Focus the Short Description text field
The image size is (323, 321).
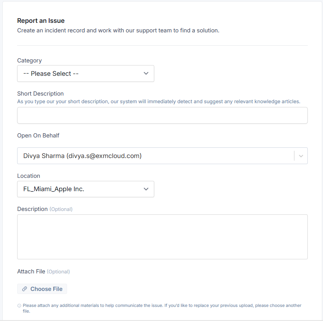(x=162, y=115)
